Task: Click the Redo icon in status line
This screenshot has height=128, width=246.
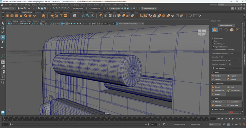Action: tap(31, 9)
